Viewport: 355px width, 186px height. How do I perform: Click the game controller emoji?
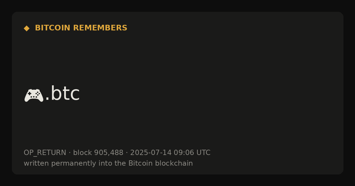pos(34,95)
